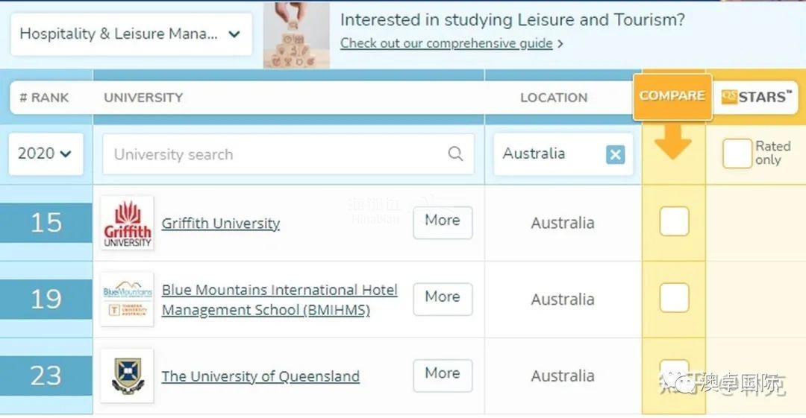Click the University search input field
The height and width of the screenshot is (418, 806).
point(276,154)
